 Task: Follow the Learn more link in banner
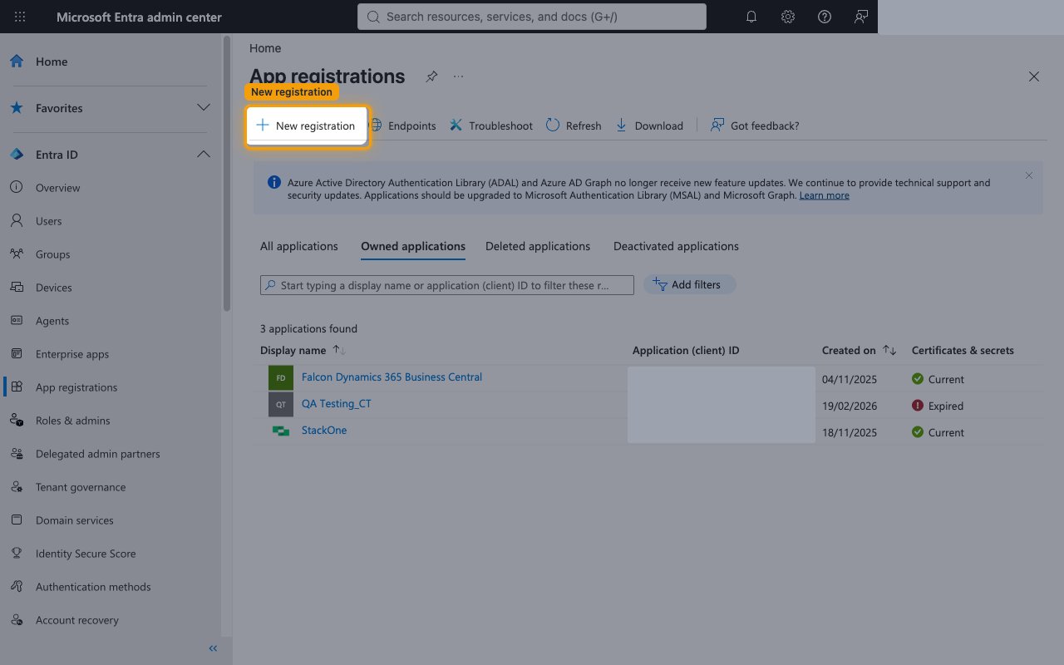825,195
